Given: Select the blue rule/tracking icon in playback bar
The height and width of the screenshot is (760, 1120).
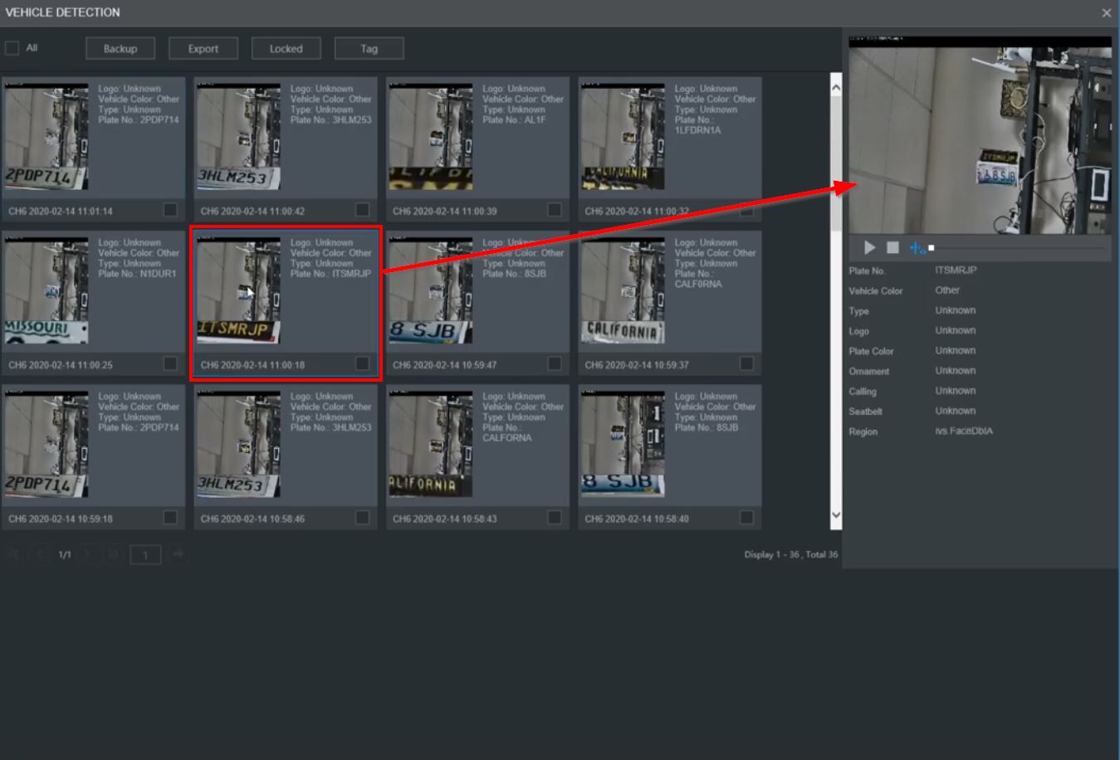Looking at the screenshot, I should point(917,246).
